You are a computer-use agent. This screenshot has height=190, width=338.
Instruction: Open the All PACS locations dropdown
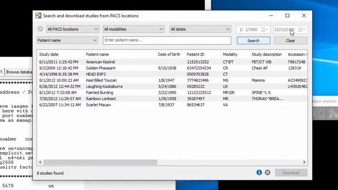(x=72, y=29)
